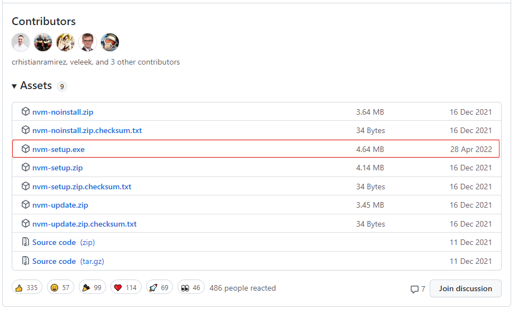Click the thumbs up reaction emoji
This screenshot has height=309, width=514.
(20, 288)
